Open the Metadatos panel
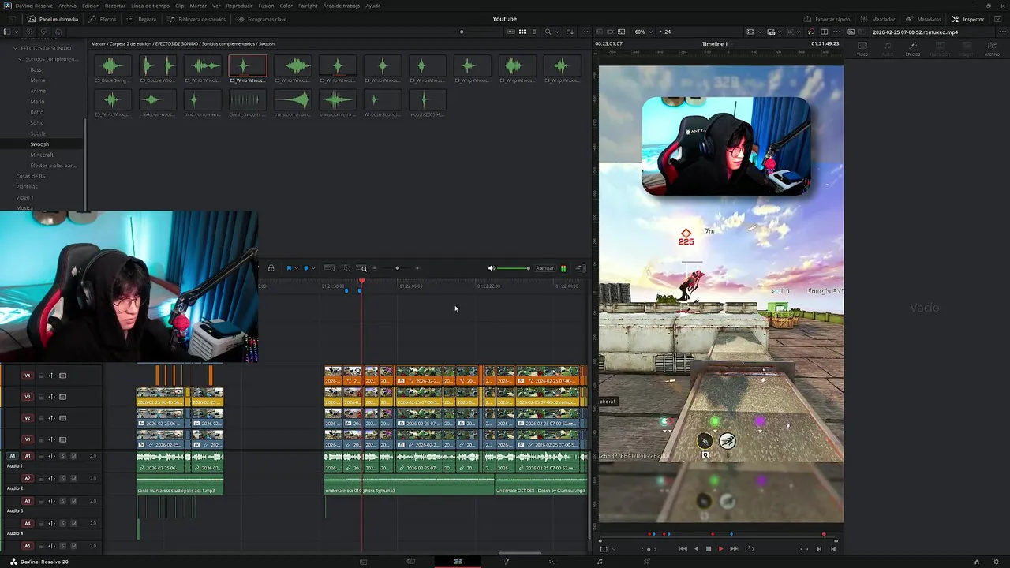1010x568 pixels. pos(924,19)
